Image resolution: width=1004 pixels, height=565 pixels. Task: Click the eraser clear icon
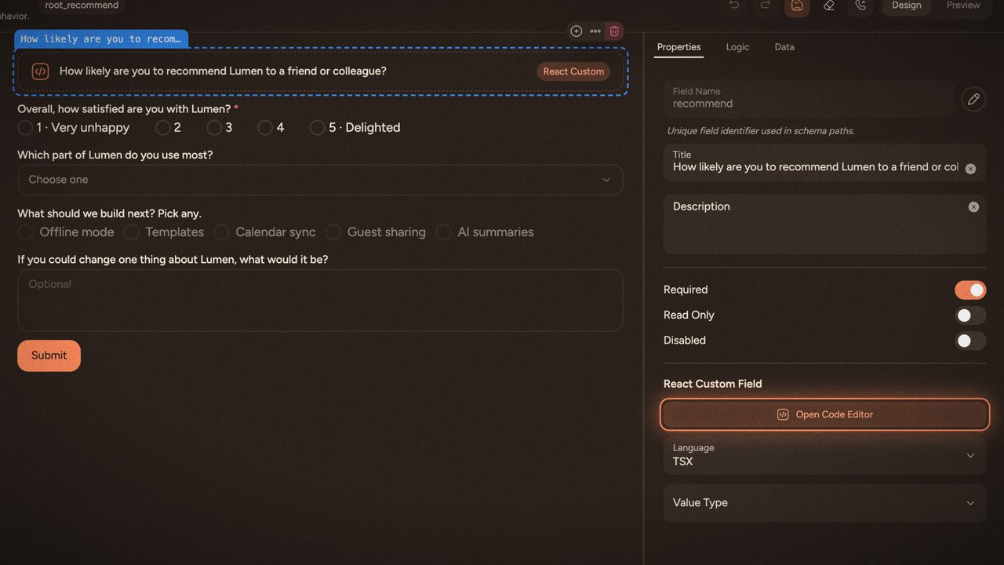(829, 5)
